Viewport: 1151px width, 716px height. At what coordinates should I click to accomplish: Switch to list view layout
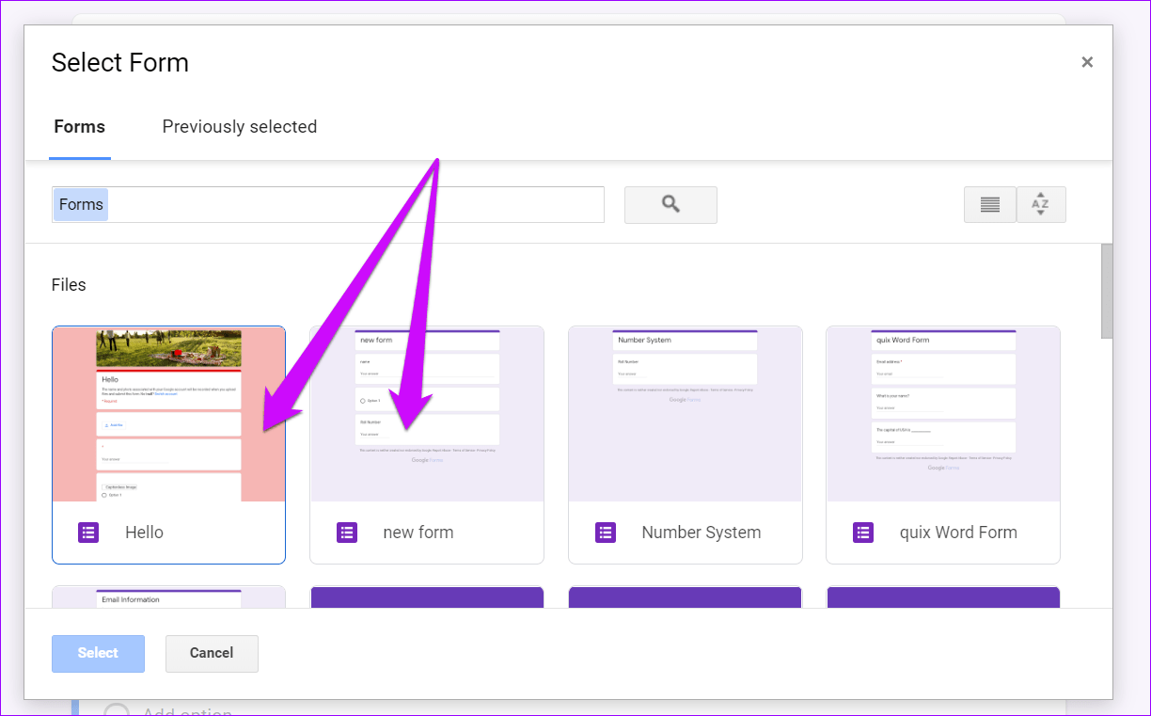pyautogui.click(x=989, y=204)
